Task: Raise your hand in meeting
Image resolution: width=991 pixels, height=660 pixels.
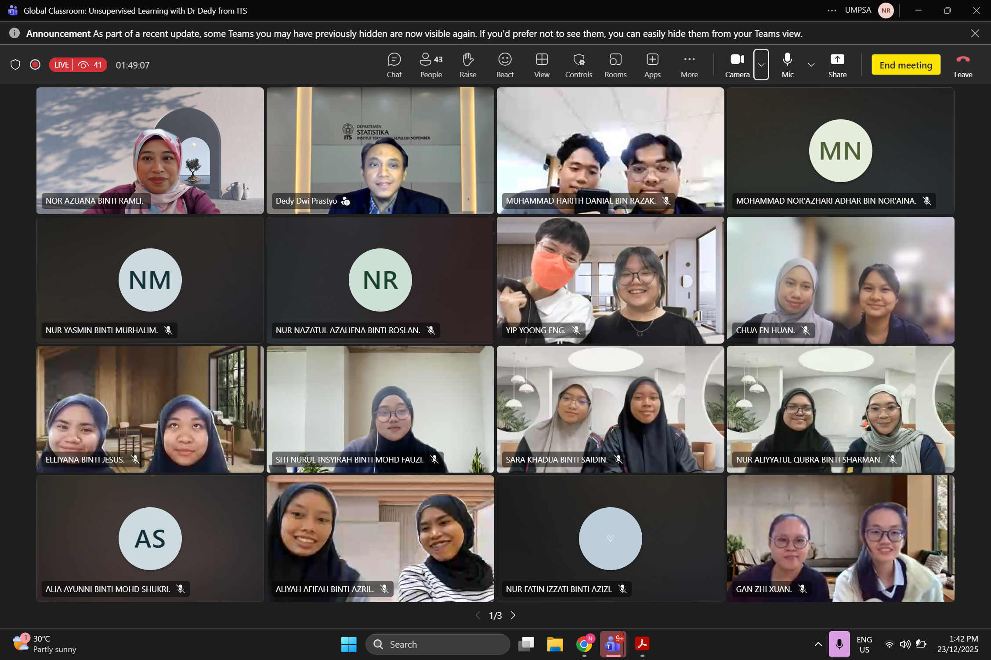Action: 468,65
